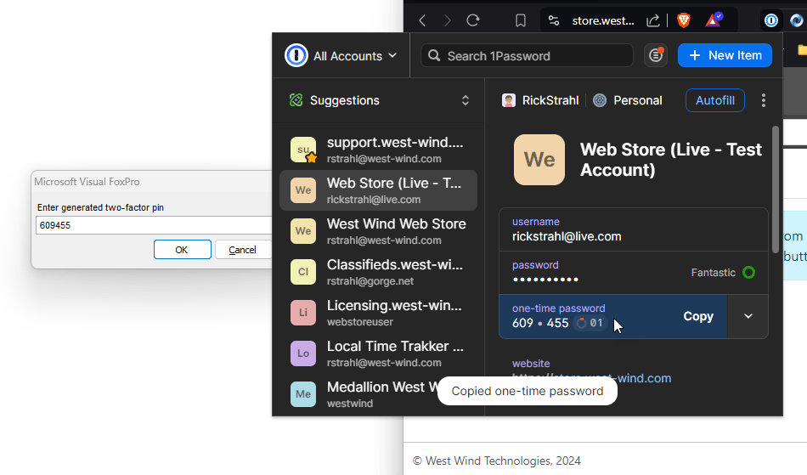Click the password strength Fantastic indicator circle
This screenshot has height=475, width=807.
(748, 273)
